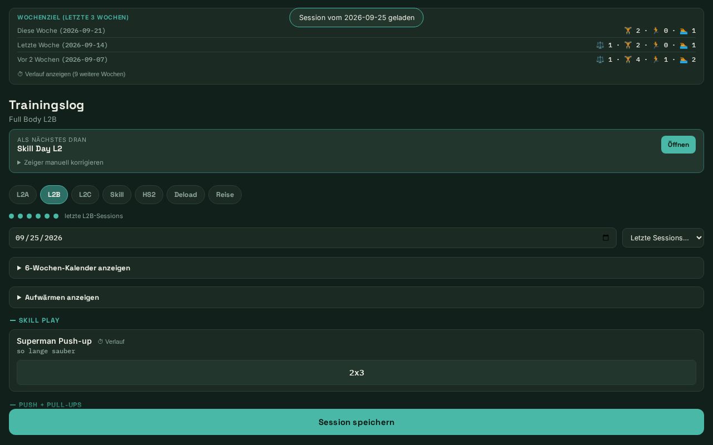Switch to the L2A tab
Viewport: 713px width, 445px height.
[x=23, y=195]
